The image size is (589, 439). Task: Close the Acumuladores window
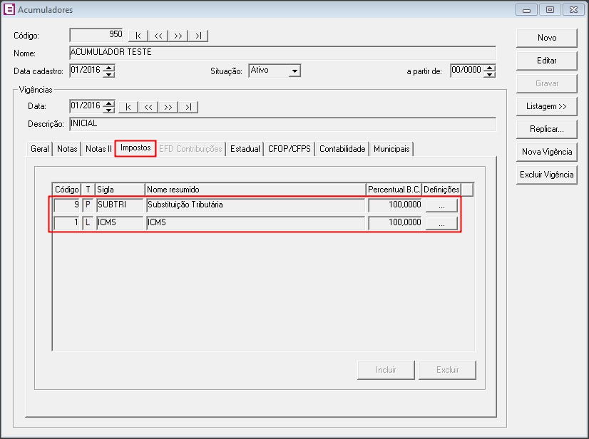[573, 10]
